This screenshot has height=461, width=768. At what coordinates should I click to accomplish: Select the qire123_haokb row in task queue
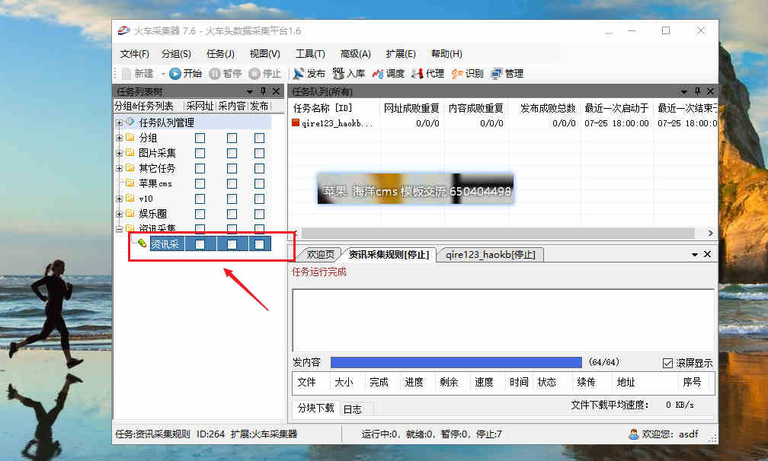pyautogui.click(x=335, y=123)
